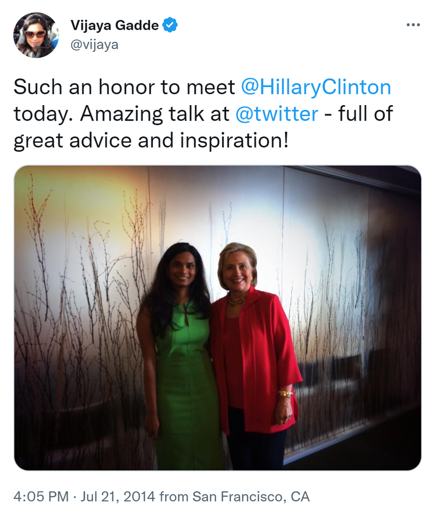Click the blue verified badge

[x=170, y=25]
